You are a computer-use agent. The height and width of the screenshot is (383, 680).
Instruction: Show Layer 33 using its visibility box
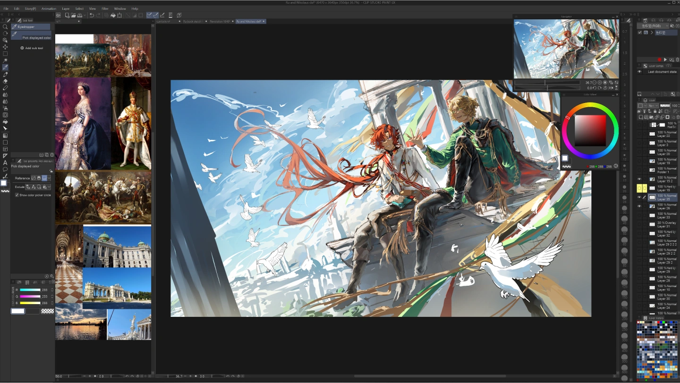(x=639, y=215)
